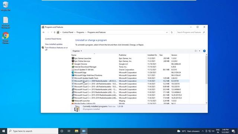Select Microsoft Visual C++ 2008 Redistributable row

tap(130, 81)
